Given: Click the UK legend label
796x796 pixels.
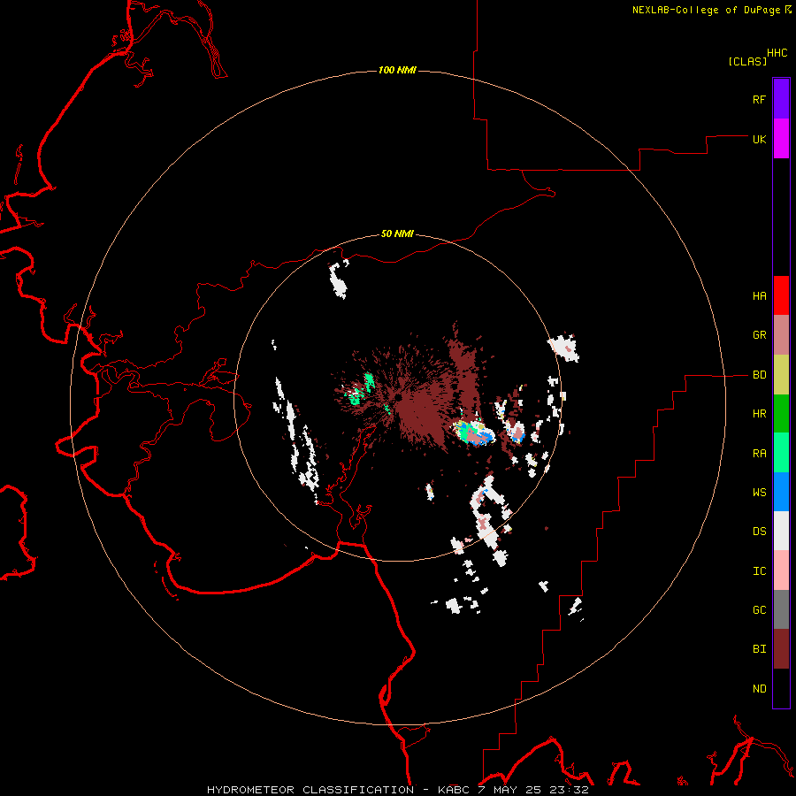Looking at the screenshot, I should (x=759, y=139).
